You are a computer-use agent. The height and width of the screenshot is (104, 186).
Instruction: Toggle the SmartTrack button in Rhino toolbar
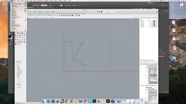(41, 12)
